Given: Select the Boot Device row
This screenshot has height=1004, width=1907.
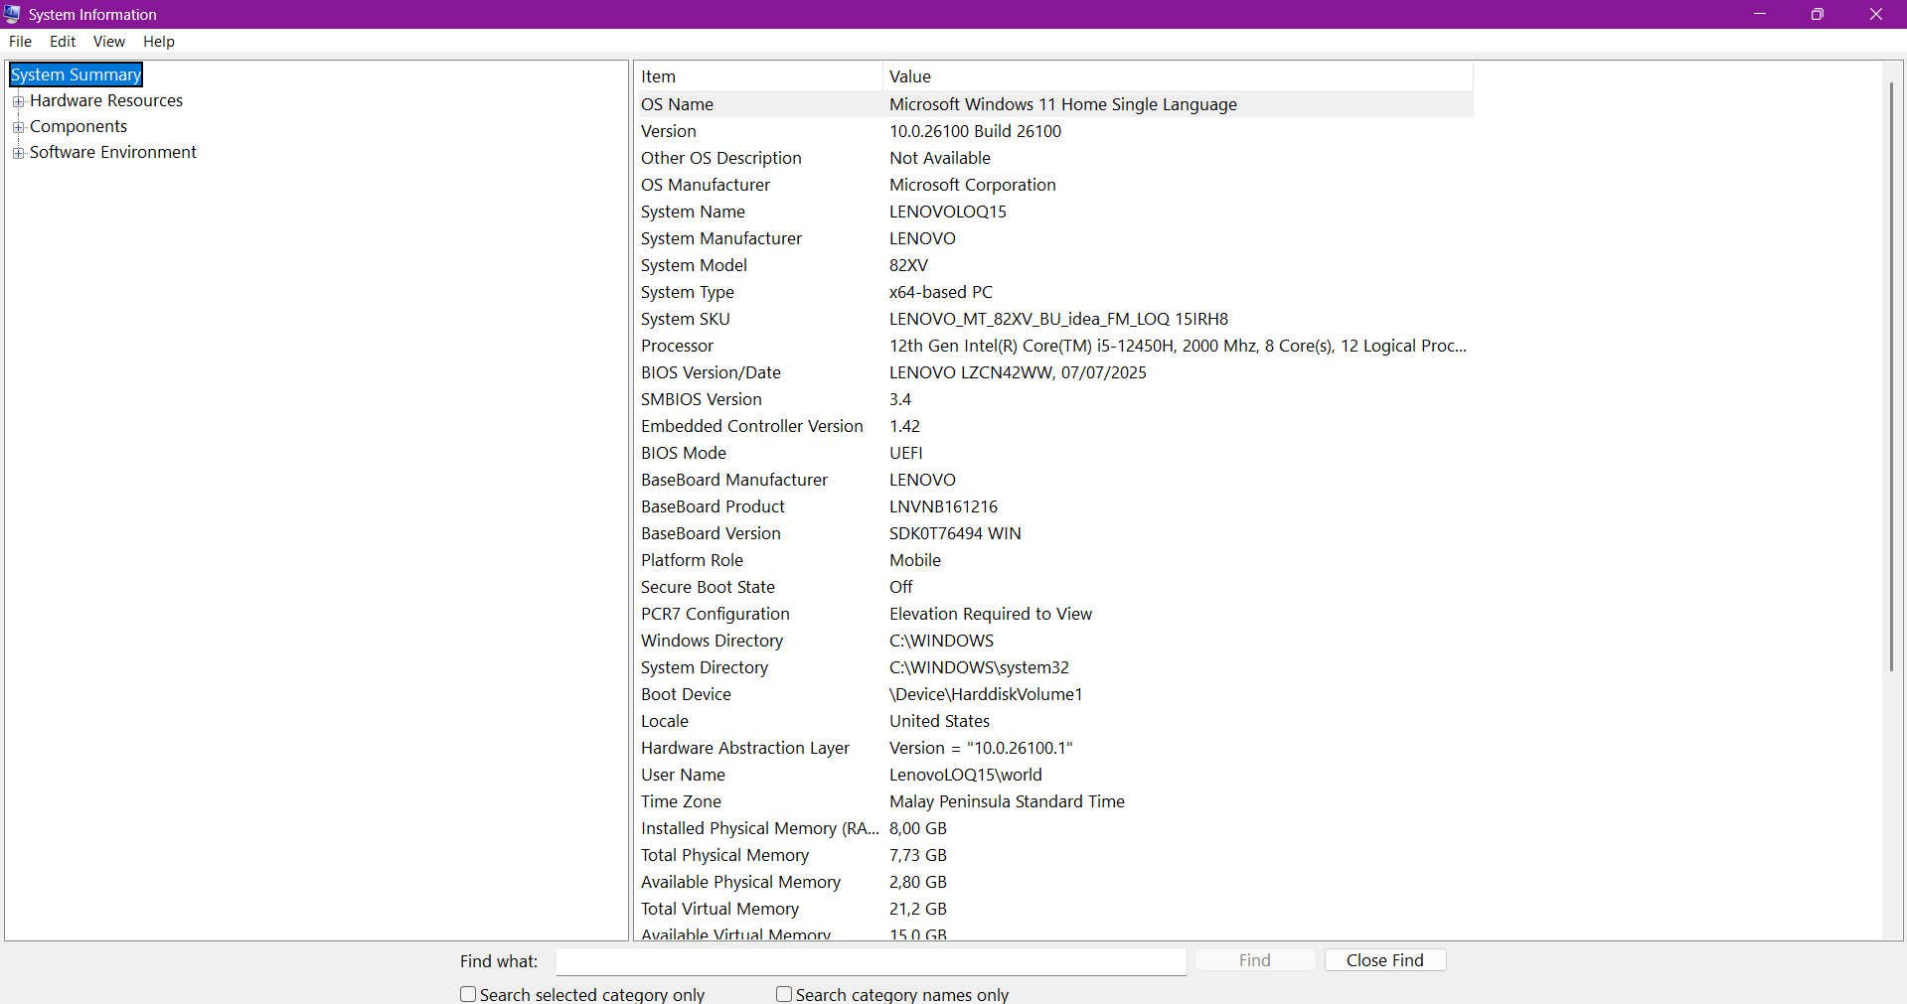Looking at the screenshot, I should click(x=1053, y=694).
